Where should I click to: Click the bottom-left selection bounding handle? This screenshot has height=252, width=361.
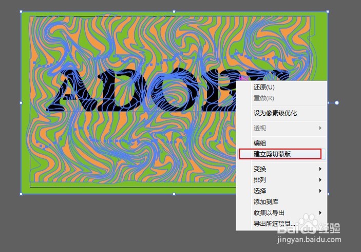tap(21, 194)
